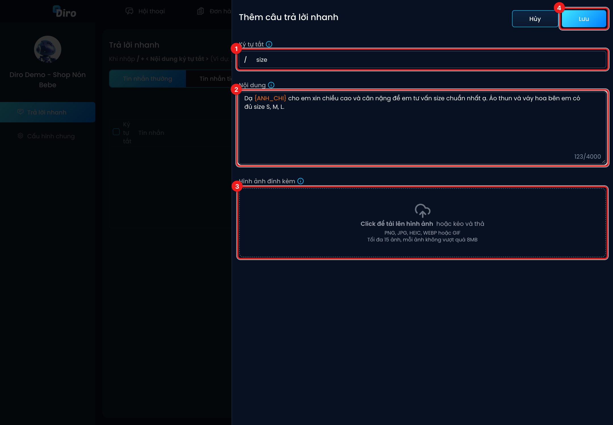Click the Lưu save button

tap(584, 19)
